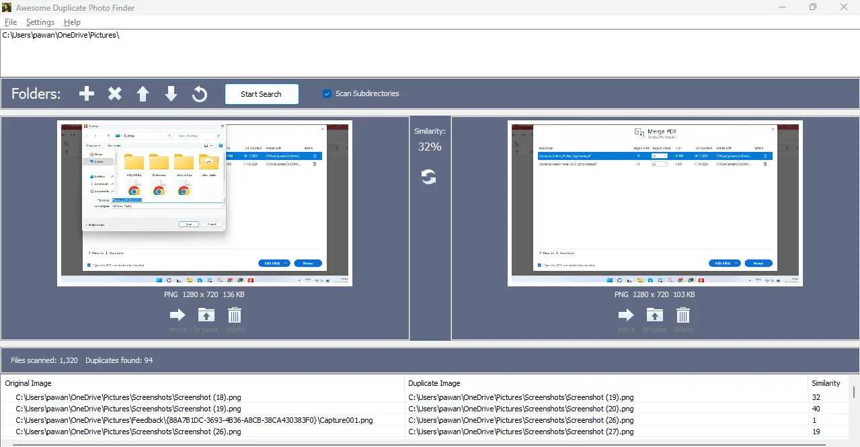Swap images using the similarity swap icon
Screen dimensions: 860x447
pyautogui.click(x=429, y=177)
